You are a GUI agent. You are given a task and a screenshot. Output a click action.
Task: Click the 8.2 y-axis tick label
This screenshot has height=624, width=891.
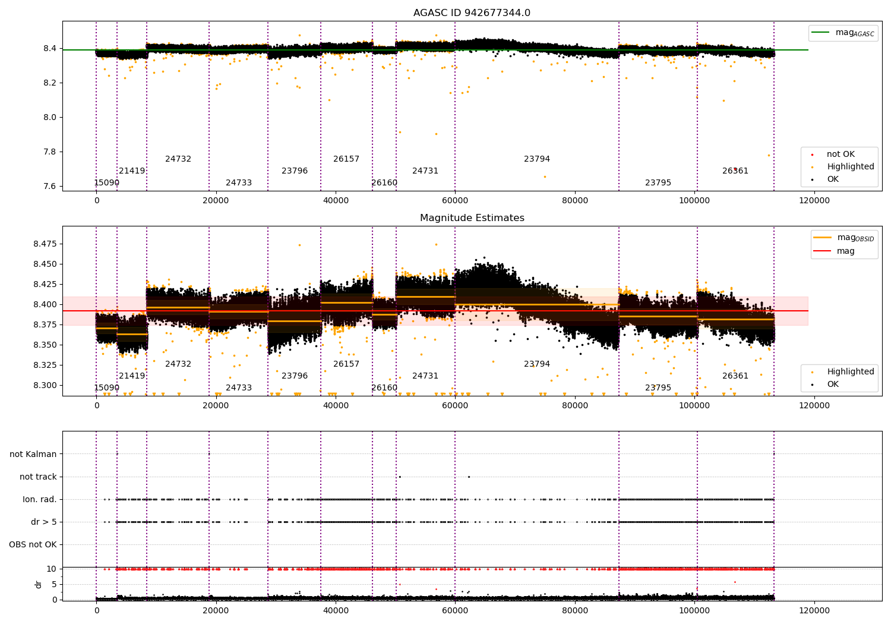point(50,83)
